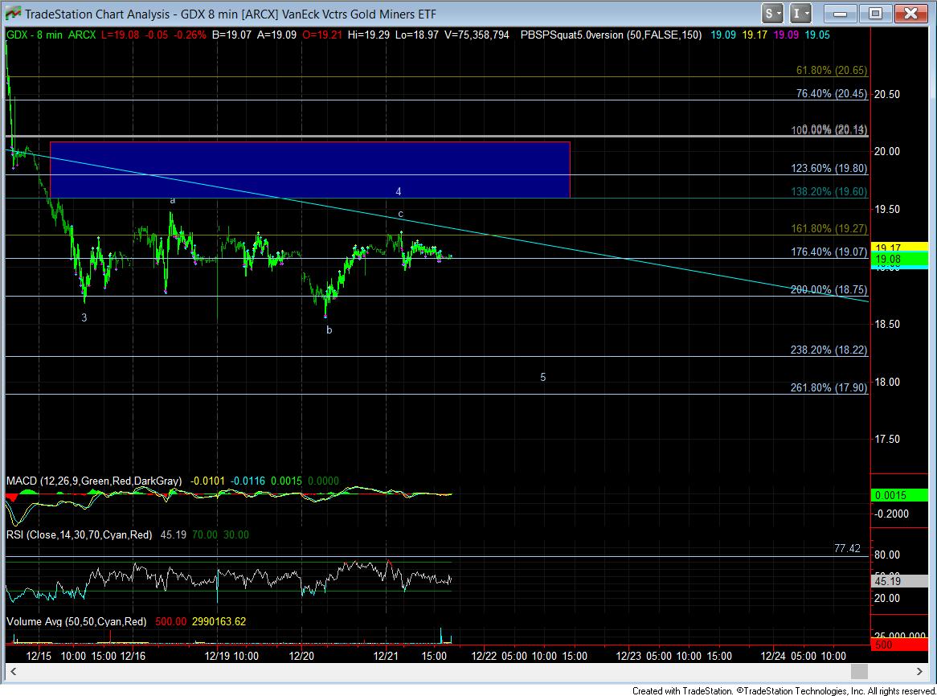Click the '61.80% (20.65)' Fibonacci label
The height and width of the screenshot is (696, 937).
(x=831, y=71)
